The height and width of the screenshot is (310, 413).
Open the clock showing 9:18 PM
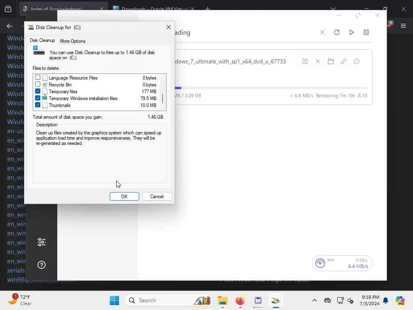coord(369,300)
